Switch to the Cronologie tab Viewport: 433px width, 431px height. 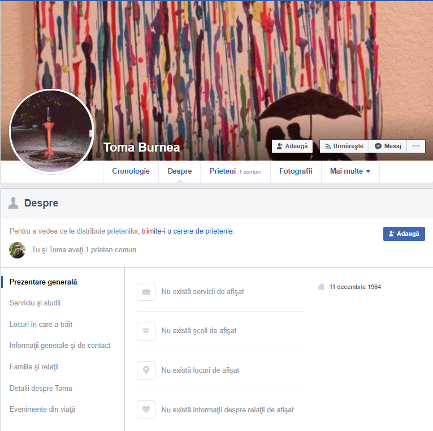[131, 171]
